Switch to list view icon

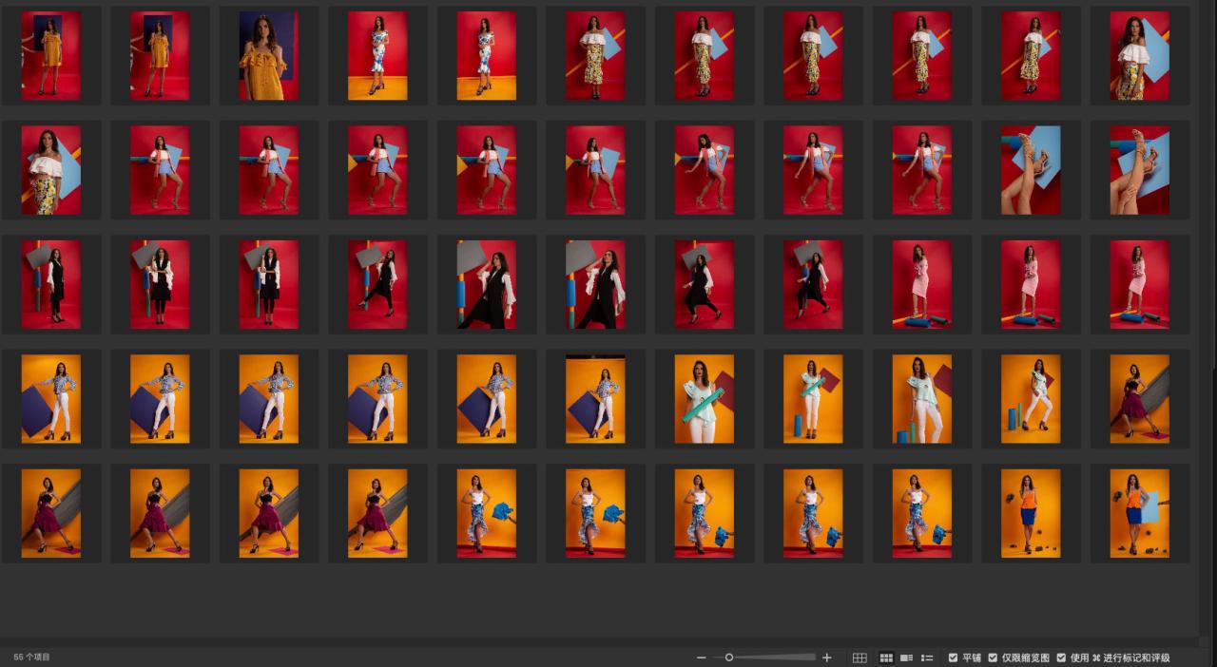coord(927,657)
